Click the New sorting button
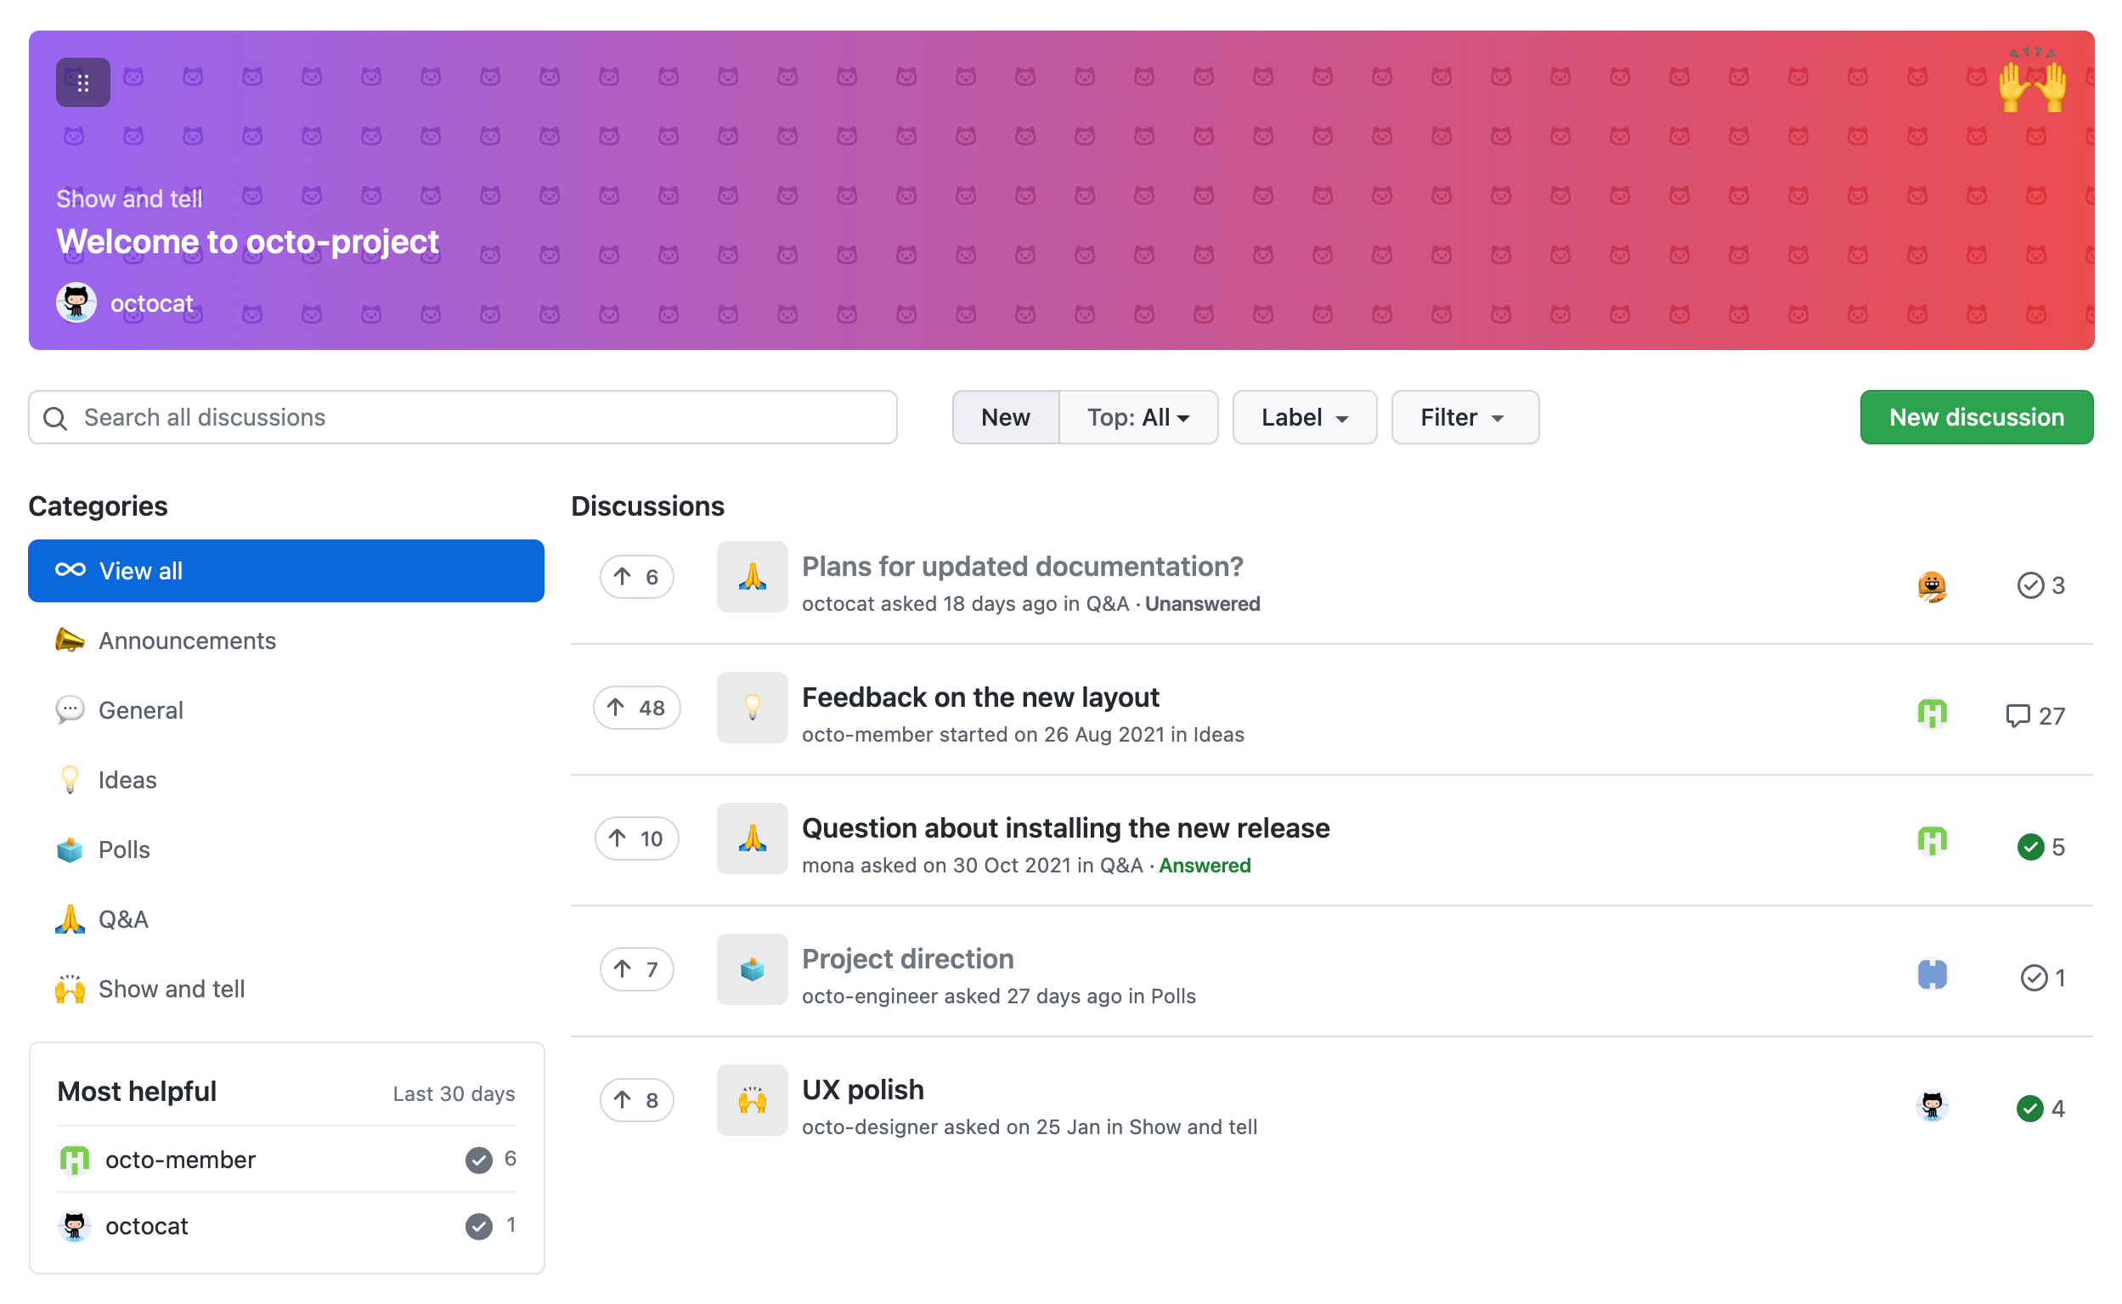2122x1304 pixels. pyautogui.click(x=1005, y=417)
